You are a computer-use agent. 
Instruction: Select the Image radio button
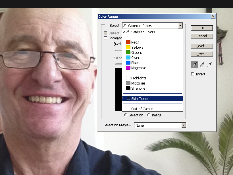tap(149, 115)
